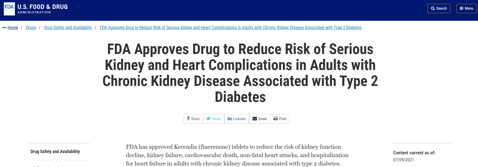Go to Home breadcrumb link
This screenshot has height=167, width=478.
13,28
